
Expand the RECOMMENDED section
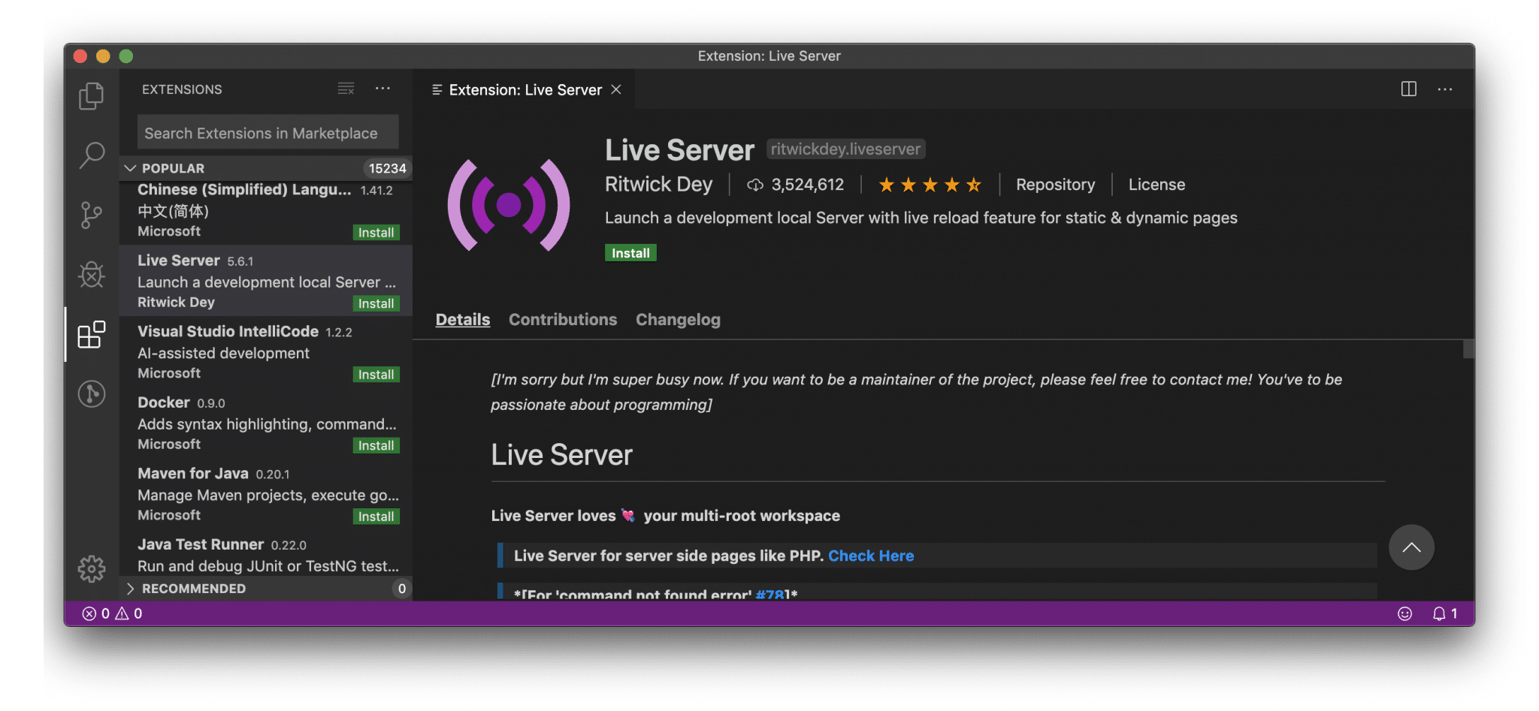266,589
